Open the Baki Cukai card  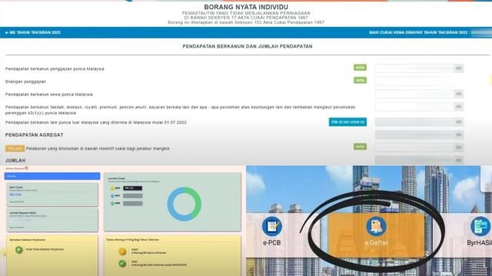coord(52,195)
